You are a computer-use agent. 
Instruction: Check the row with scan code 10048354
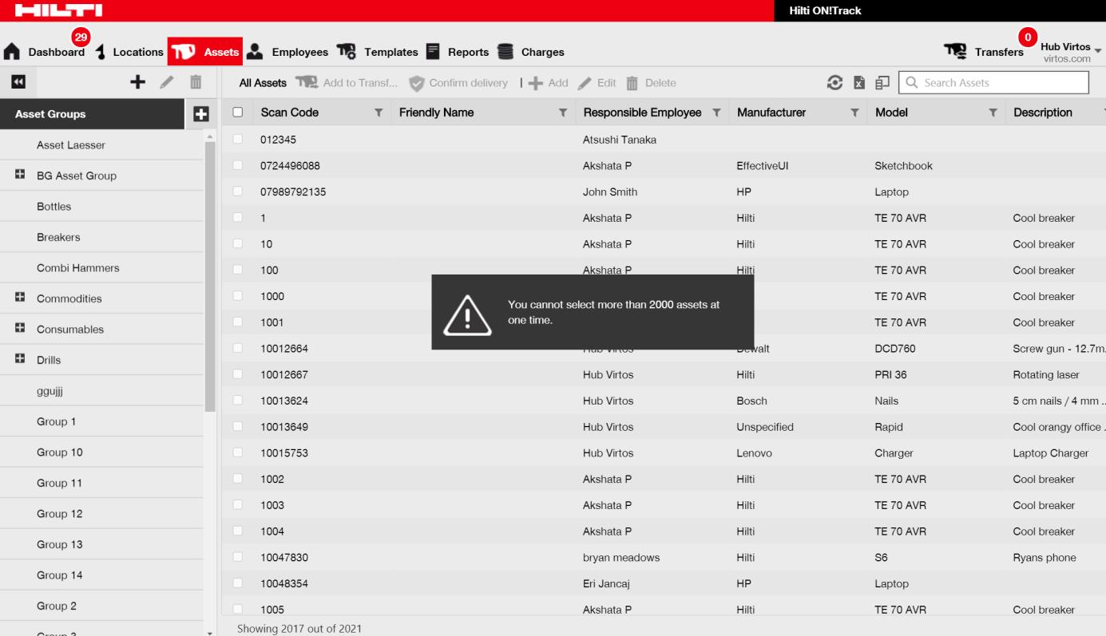pos(237,583)
